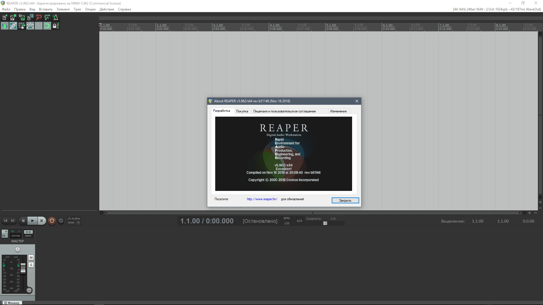Click BPM 120 tempo field
The height and width of the screenshot is (305, 543).
click(287, 221)
